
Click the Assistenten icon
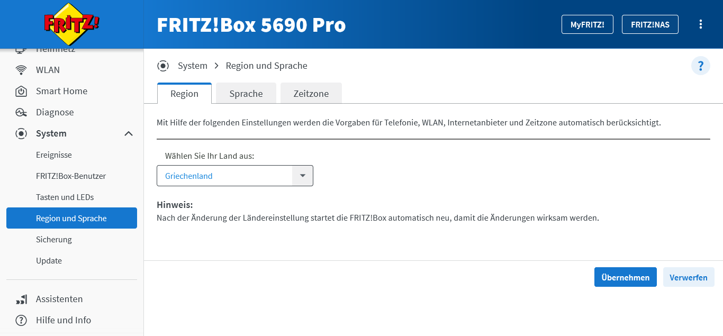coord(21,299)
